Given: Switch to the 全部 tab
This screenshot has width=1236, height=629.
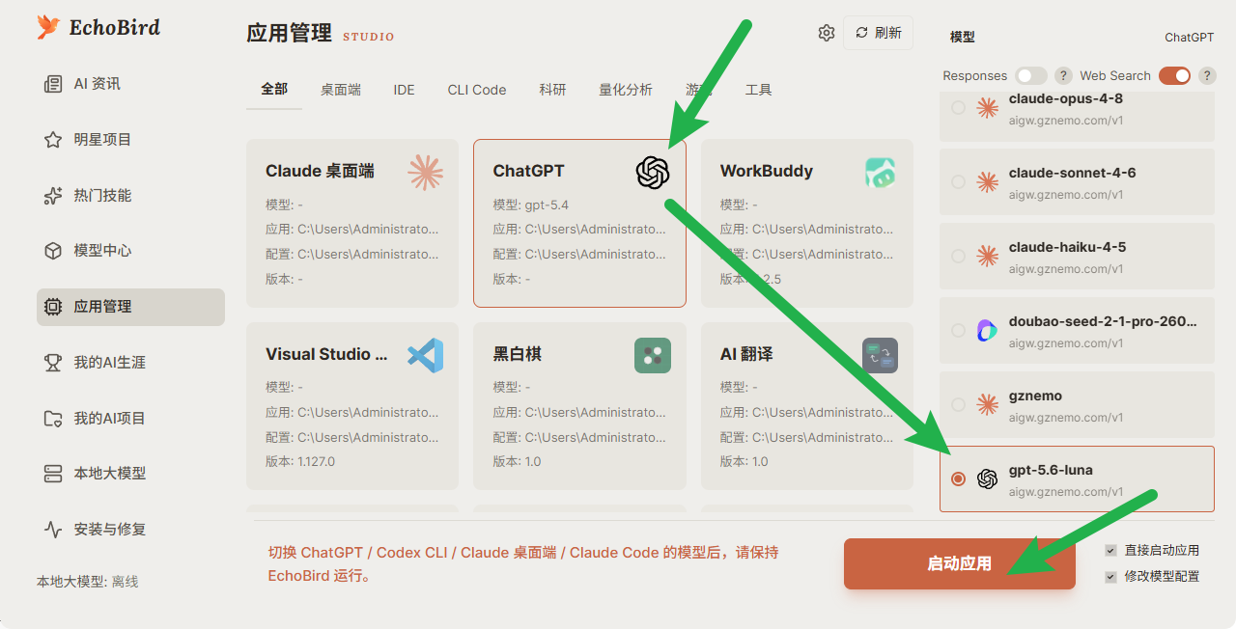Looking at the screenshot, I should coord(274,90).
